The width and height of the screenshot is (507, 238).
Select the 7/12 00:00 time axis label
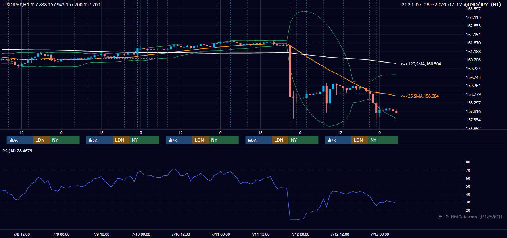300,234
